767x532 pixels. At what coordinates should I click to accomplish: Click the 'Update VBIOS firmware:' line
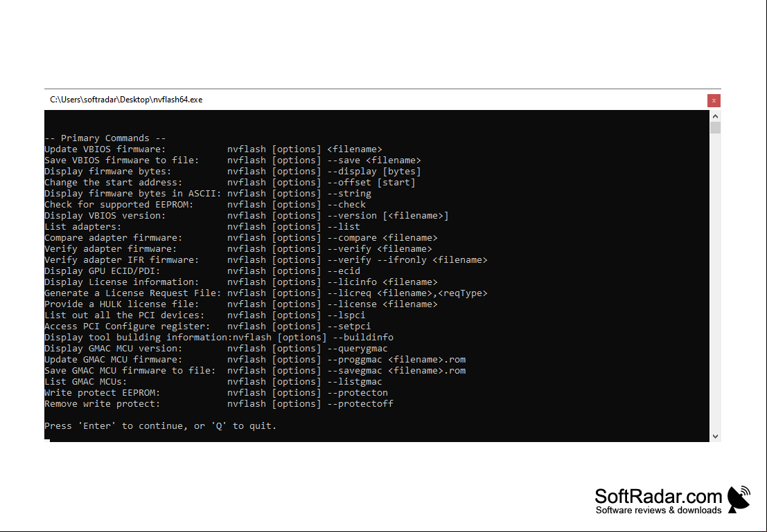pyautogui.click(x=213, y=149)
